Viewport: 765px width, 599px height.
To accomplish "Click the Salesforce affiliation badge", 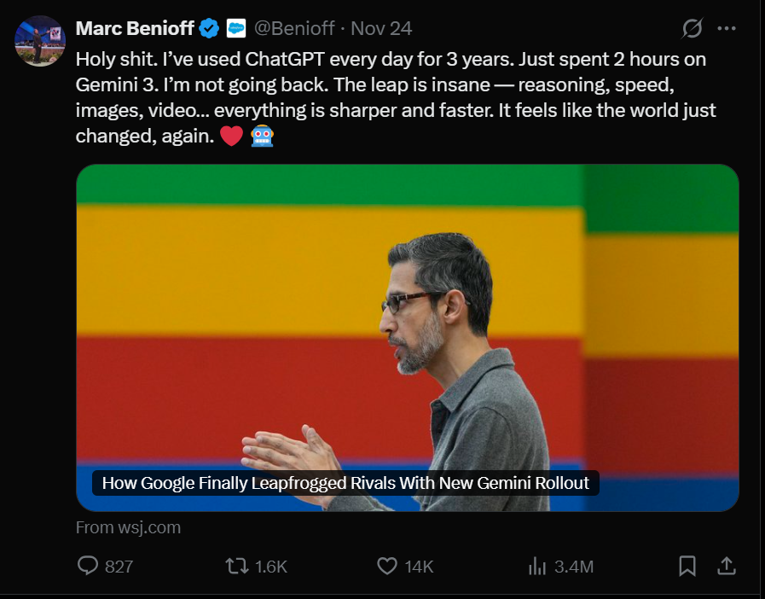I will [x=236, y=29].
